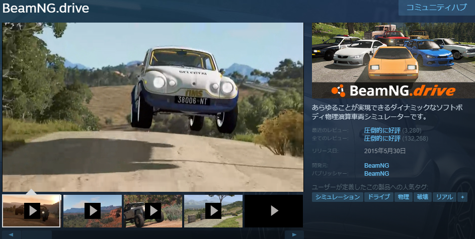475x239 pixels.
Task: Play the fifth black video thumbnail
Action: (x=274, y=211)
